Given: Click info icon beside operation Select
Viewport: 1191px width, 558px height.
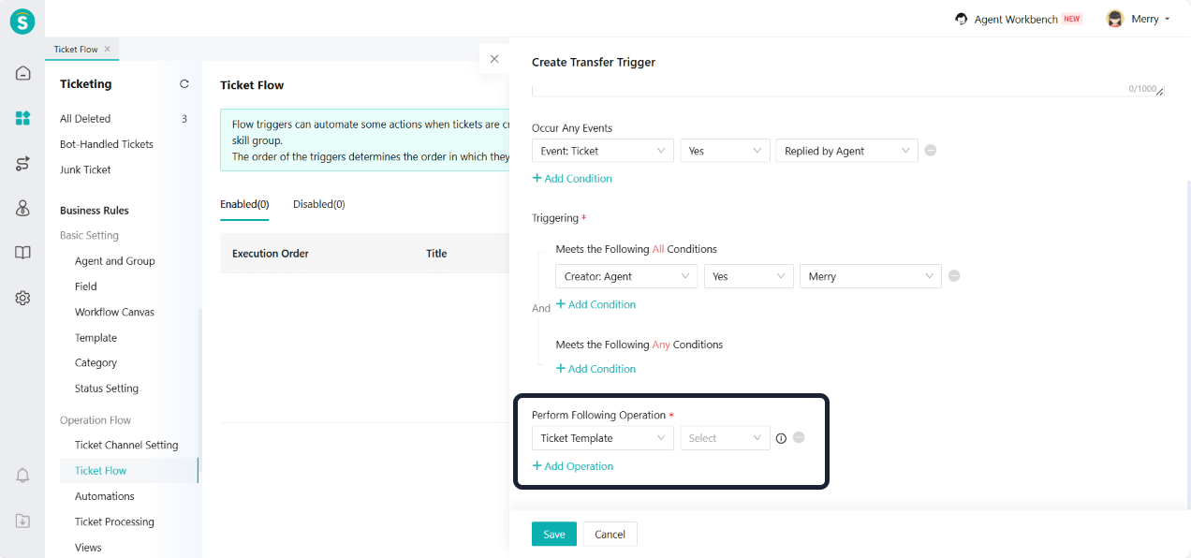Looking at the screenshot, I should (x=781, y=438).
